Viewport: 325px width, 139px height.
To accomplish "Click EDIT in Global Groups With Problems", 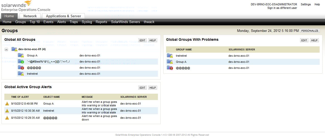I will pyautogui.click(x=304, y=40).
